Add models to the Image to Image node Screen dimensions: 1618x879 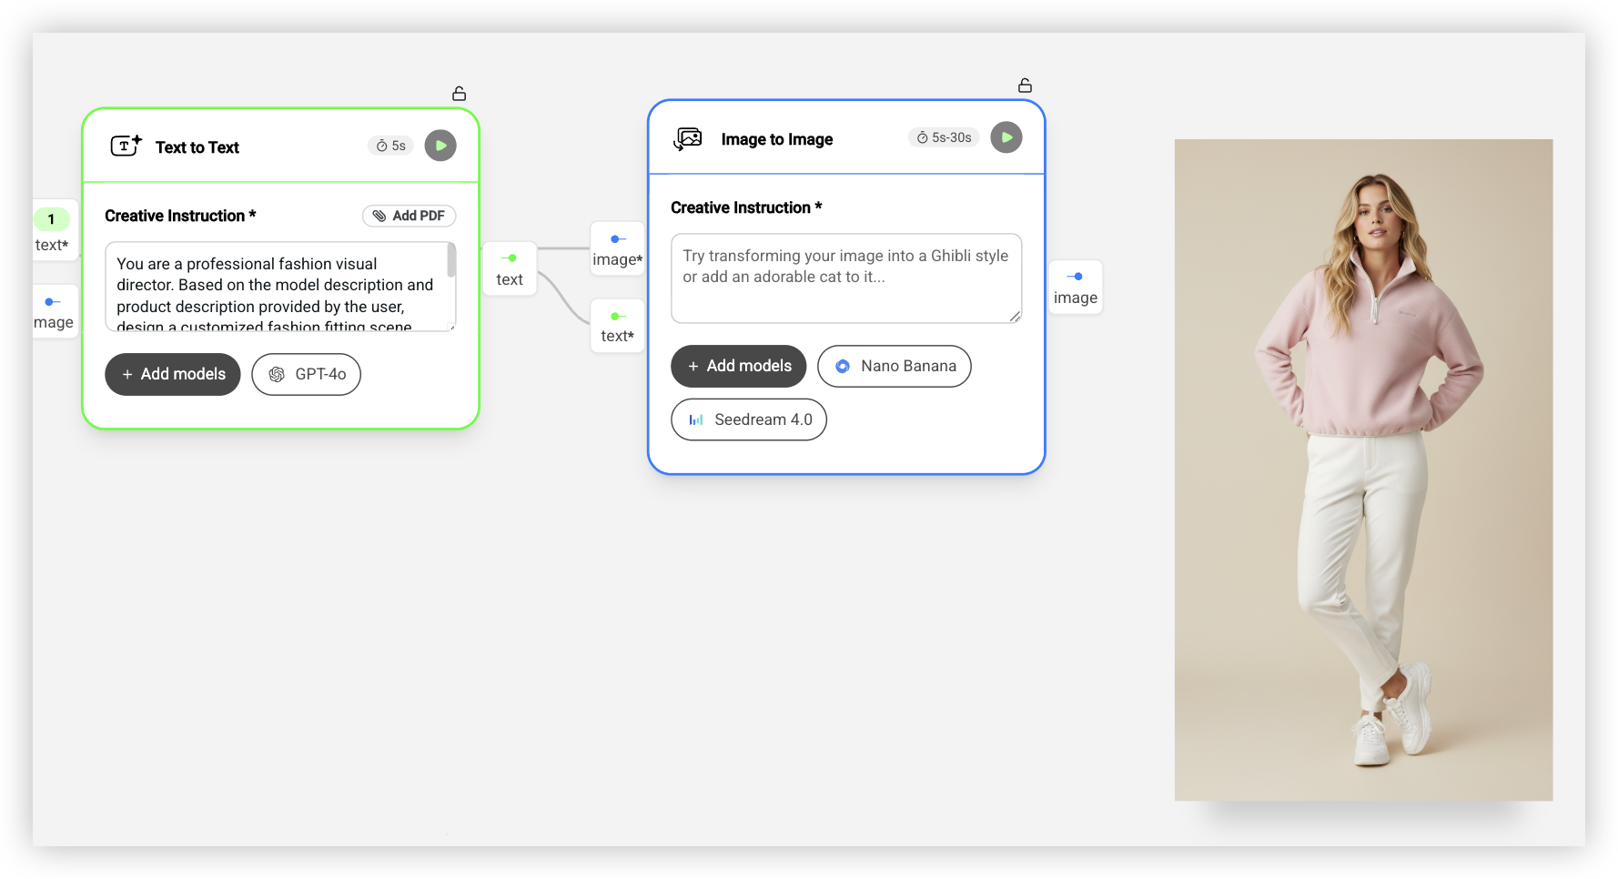coord(739,366)
